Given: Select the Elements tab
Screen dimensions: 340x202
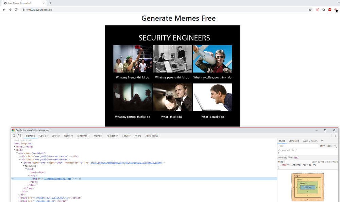Looking at the screenshot, I should 31,136.
